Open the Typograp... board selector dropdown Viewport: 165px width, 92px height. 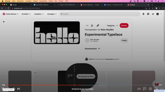coord(112,26)
